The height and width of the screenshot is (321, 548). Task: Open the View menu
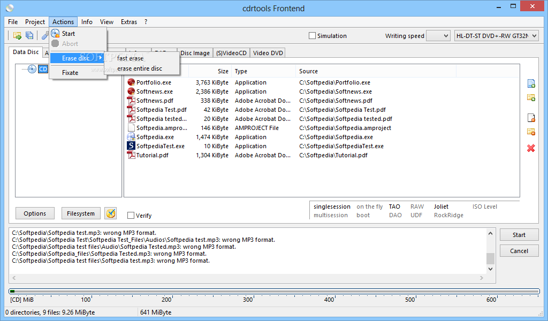[x=106, y=21]
